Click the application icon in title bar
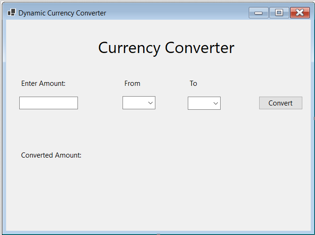The width and height of the screenshot is (315, 235). [x=11, y=13]
